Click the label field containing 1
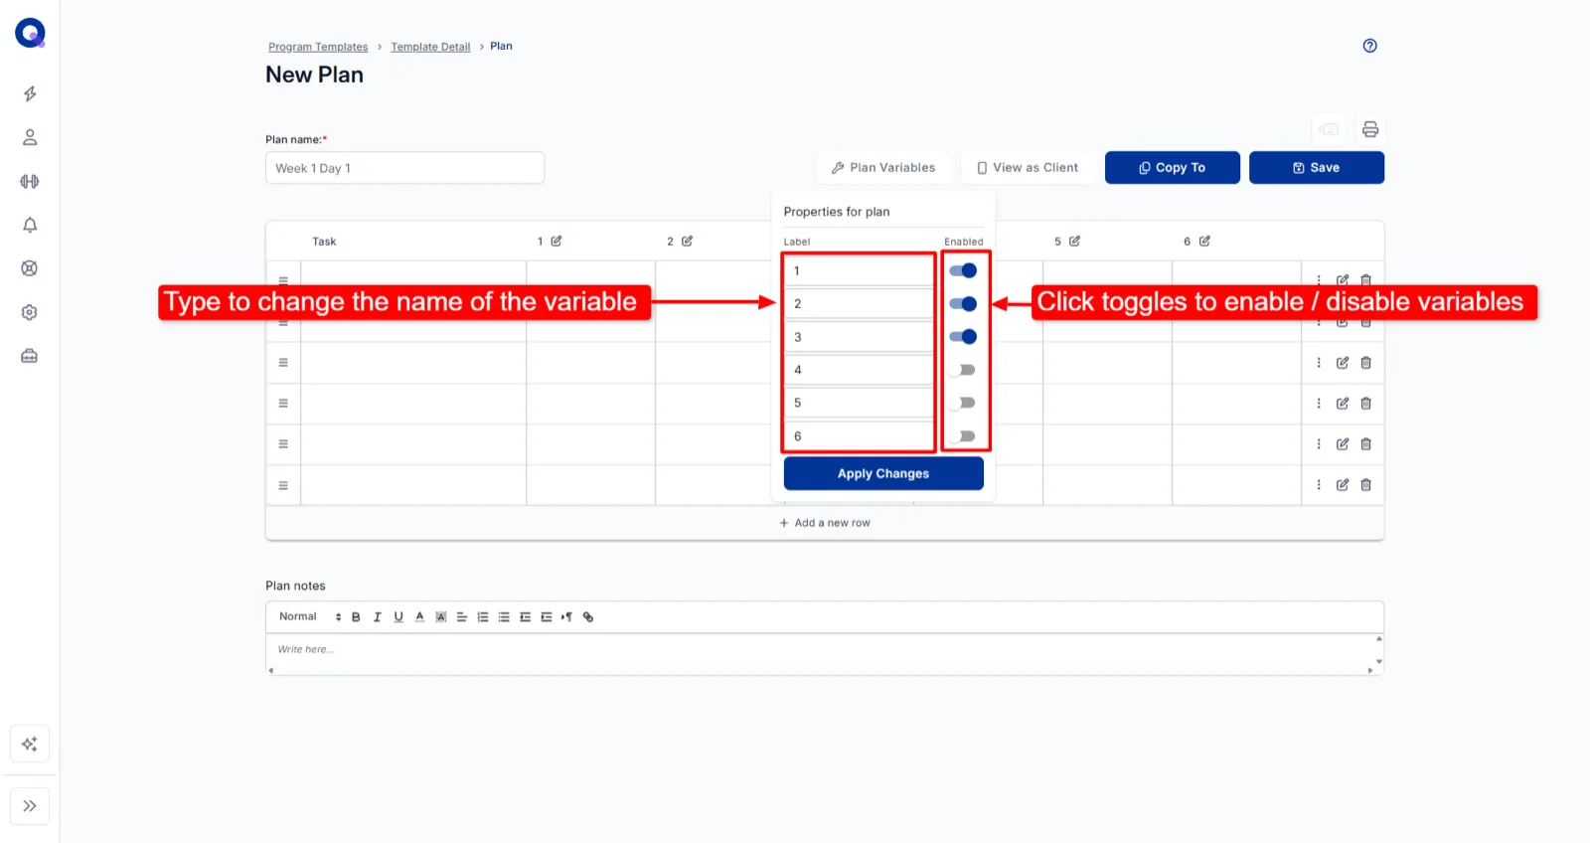The image size is (1590, 843). click(859, 270)
